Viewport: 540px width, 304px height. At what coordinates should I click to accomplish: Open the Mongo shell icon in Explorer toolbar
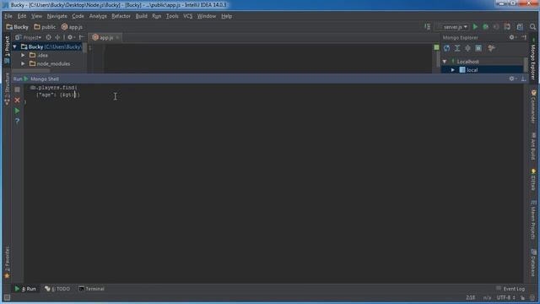pyautogui.click(x=478, y=48)
